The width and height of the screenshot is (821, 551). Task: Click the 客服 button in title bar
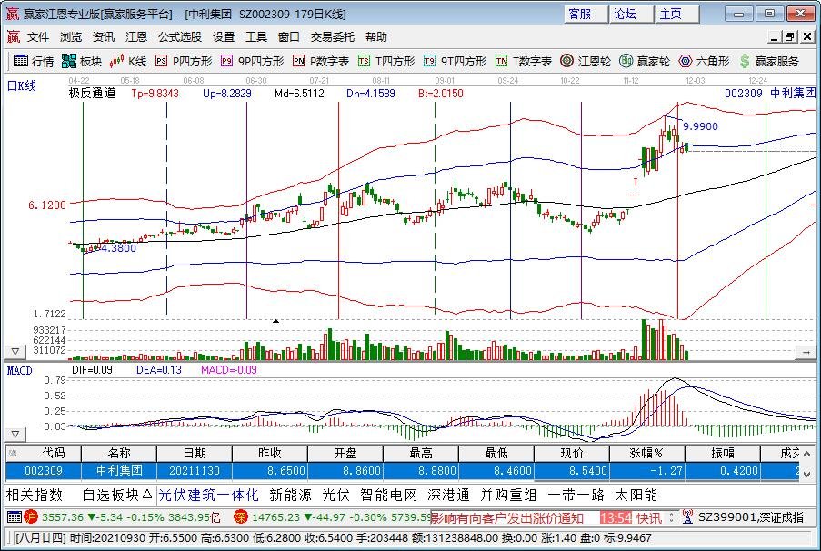click(586, 14)
